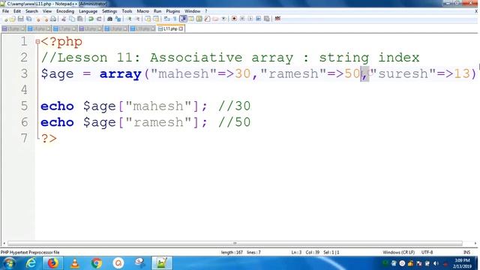Toggle Folder as Workspace toolbar icon

tap(215, 19)
